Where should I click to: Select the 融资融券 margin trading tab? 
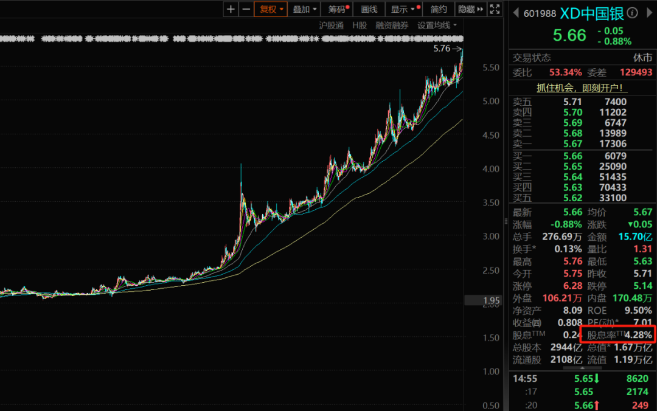(392, 26)
